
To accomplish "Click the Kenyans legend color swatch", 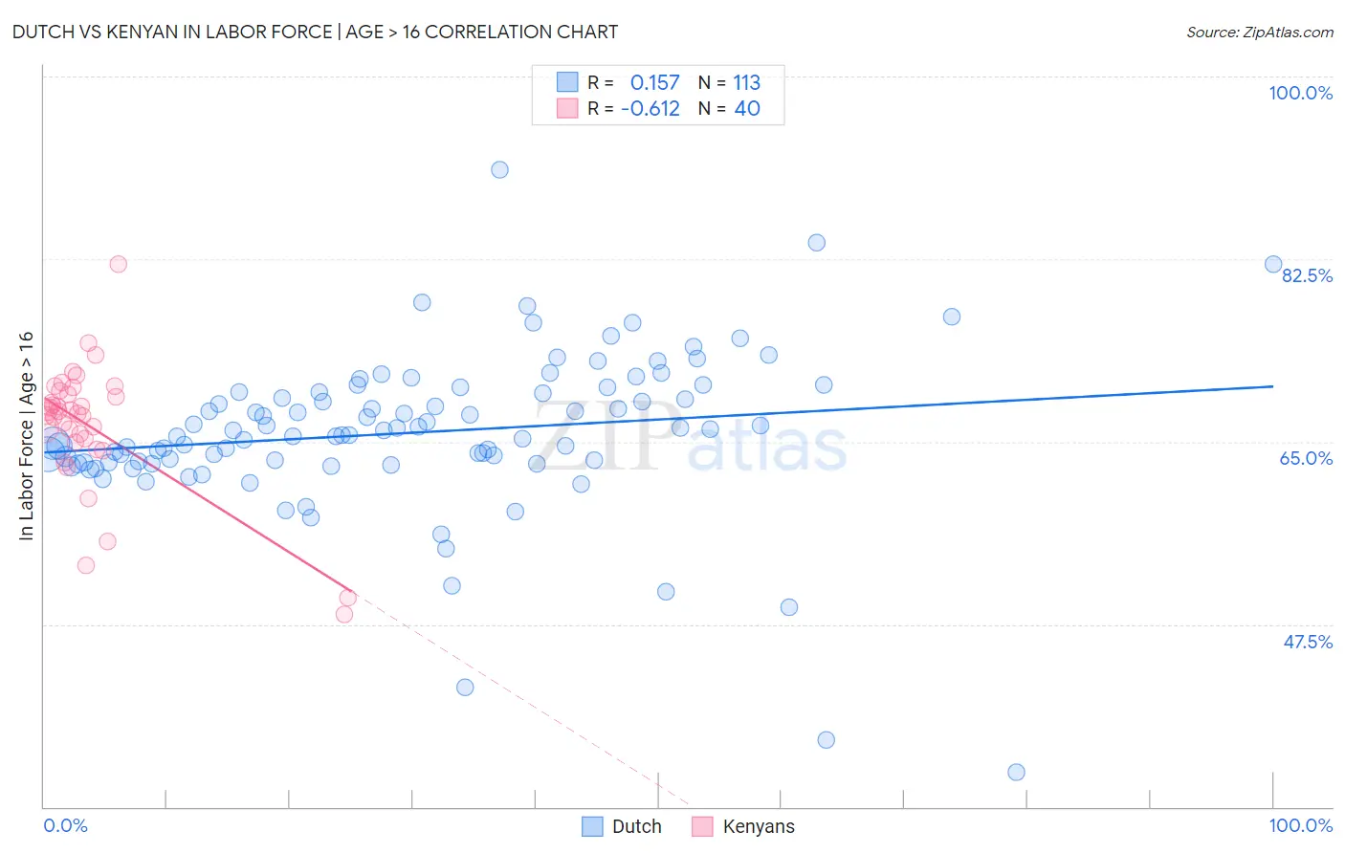I will [x=703, y=826].
